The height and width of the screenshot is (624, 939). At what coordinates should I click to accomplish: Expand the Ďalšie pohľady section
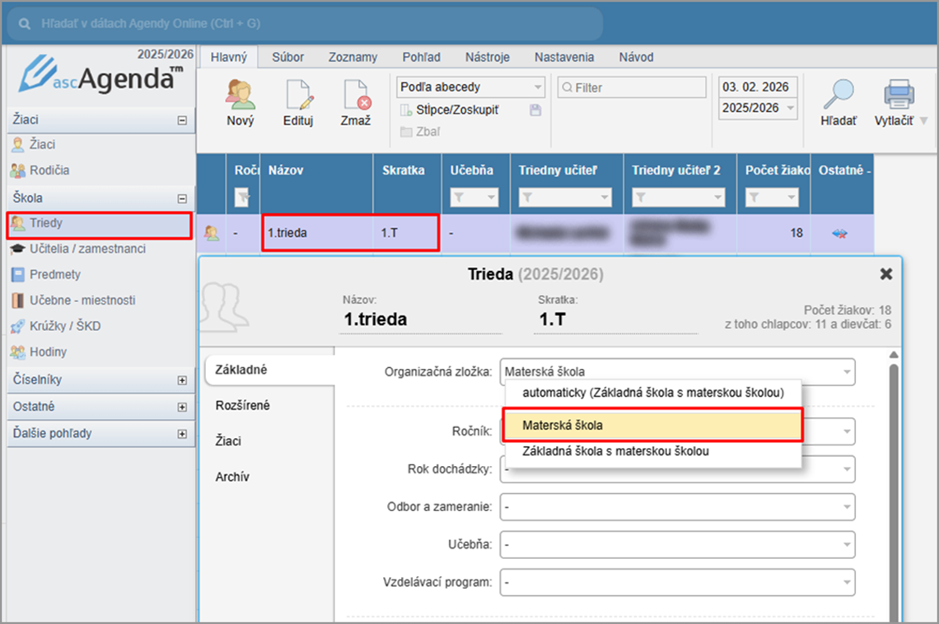click(182, 433)
